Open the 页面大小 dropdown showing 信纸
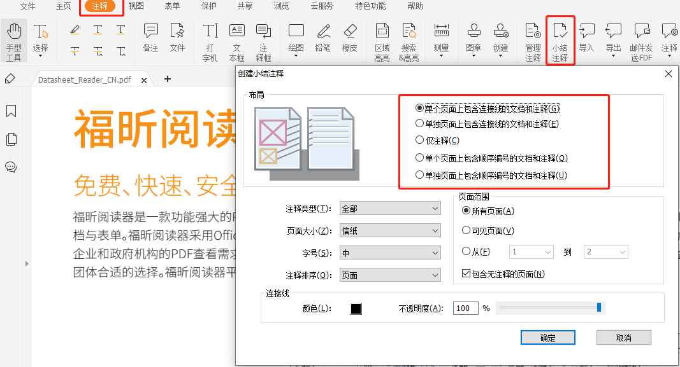This screenshot has height=367, width=680. [390, 230]
